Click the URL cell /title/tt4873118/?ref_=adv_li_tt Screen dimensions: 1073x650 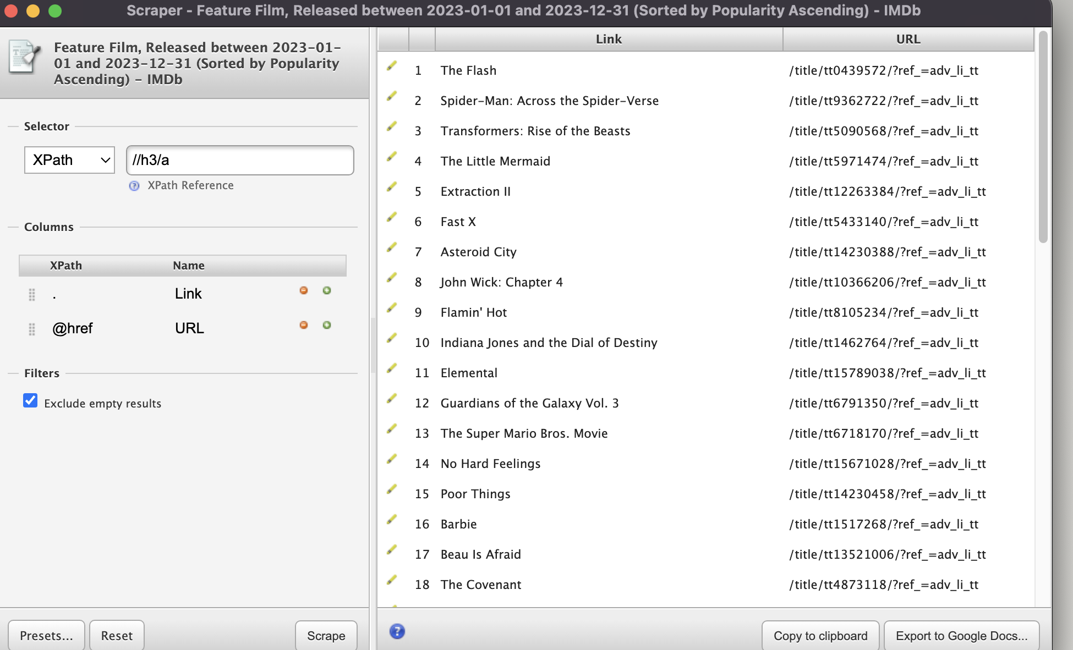[x=884, y=585]
